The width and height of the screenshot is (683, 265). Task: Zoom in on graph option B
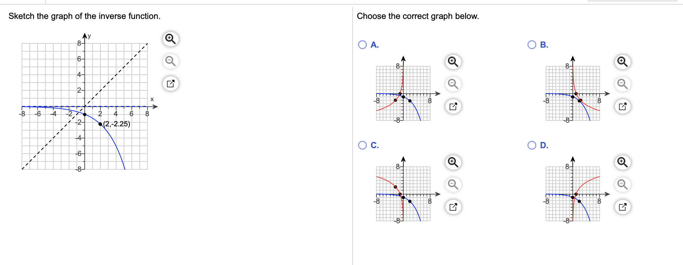click(622, 62)
